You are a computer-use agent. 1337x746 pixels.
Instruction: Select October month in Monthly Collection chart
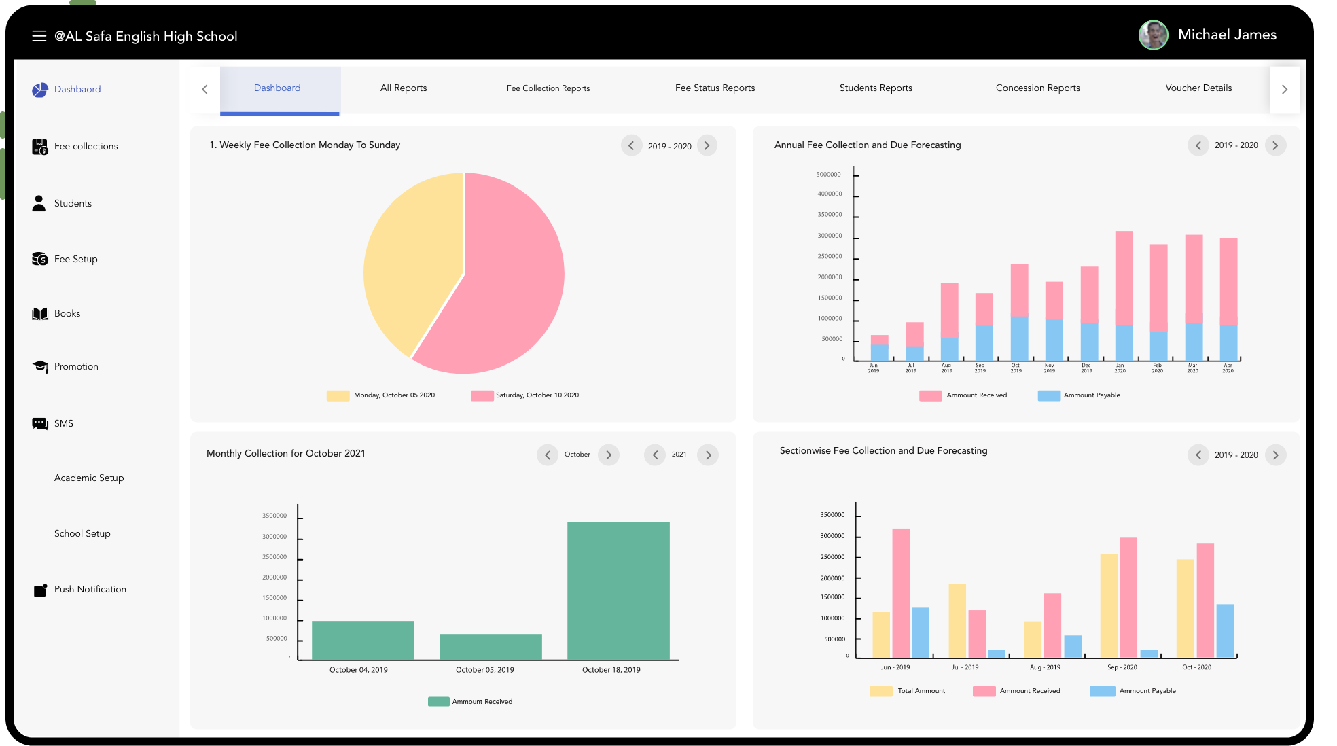pyautogui.click(x=577, y=454)
